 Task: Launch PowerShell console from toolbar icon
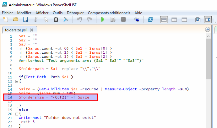click(150, 20)
